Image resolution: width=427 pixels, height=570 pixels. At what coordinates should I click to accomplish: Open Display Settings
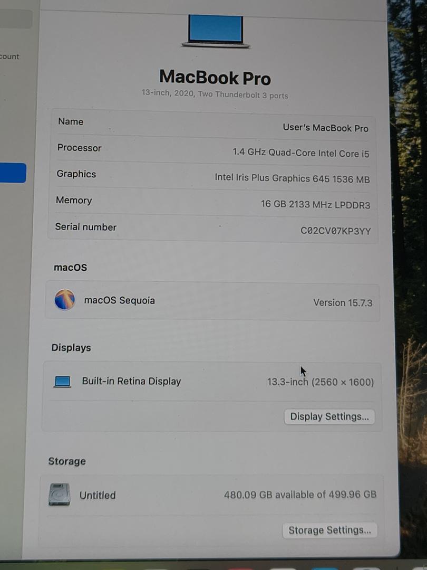[x=329, y=416]
